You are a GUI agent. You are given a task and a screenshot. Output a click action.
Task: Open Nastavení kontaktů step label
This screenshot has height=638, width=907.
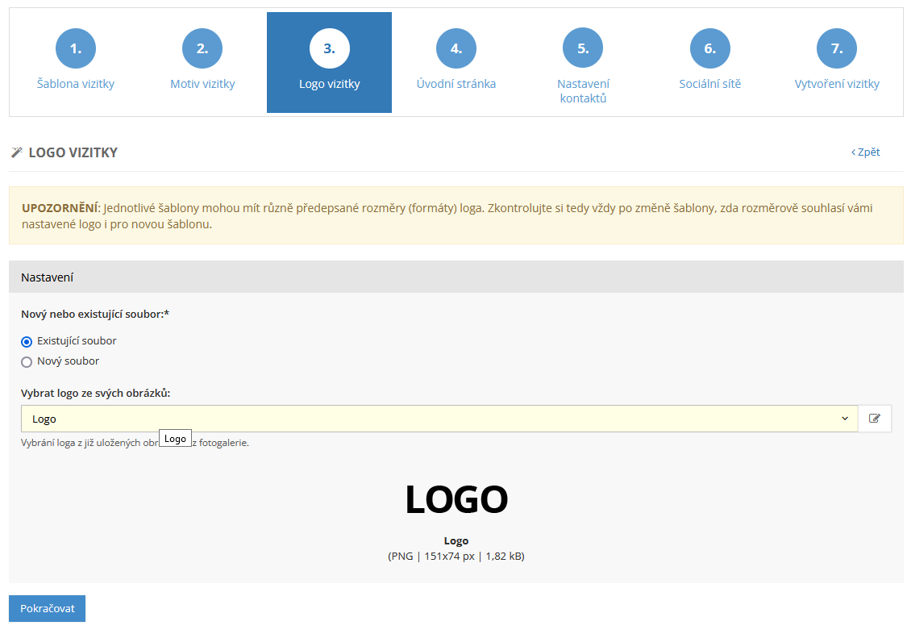(x=583, y=91)
